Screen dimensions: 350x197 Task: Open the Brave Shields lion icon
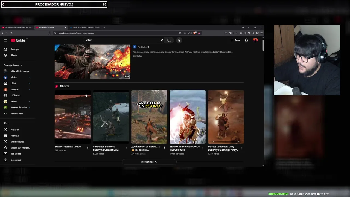pyautogui.click(x=195, y=33)
